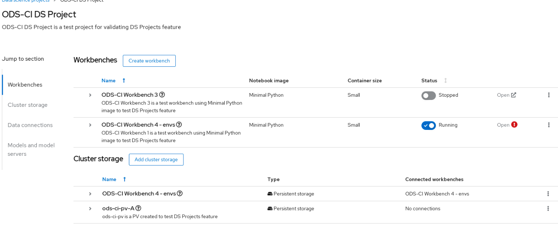Open kebab menu for ods-ci-pv-A storage
558x225 pixels.
(548, 208)
